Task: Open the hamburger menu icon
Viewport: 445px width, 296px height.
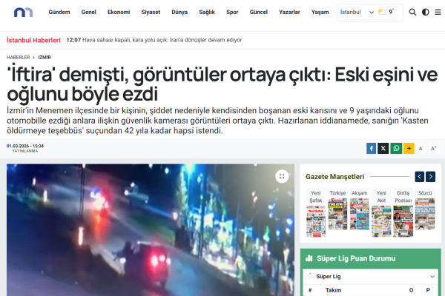Action: pos(438,12)
